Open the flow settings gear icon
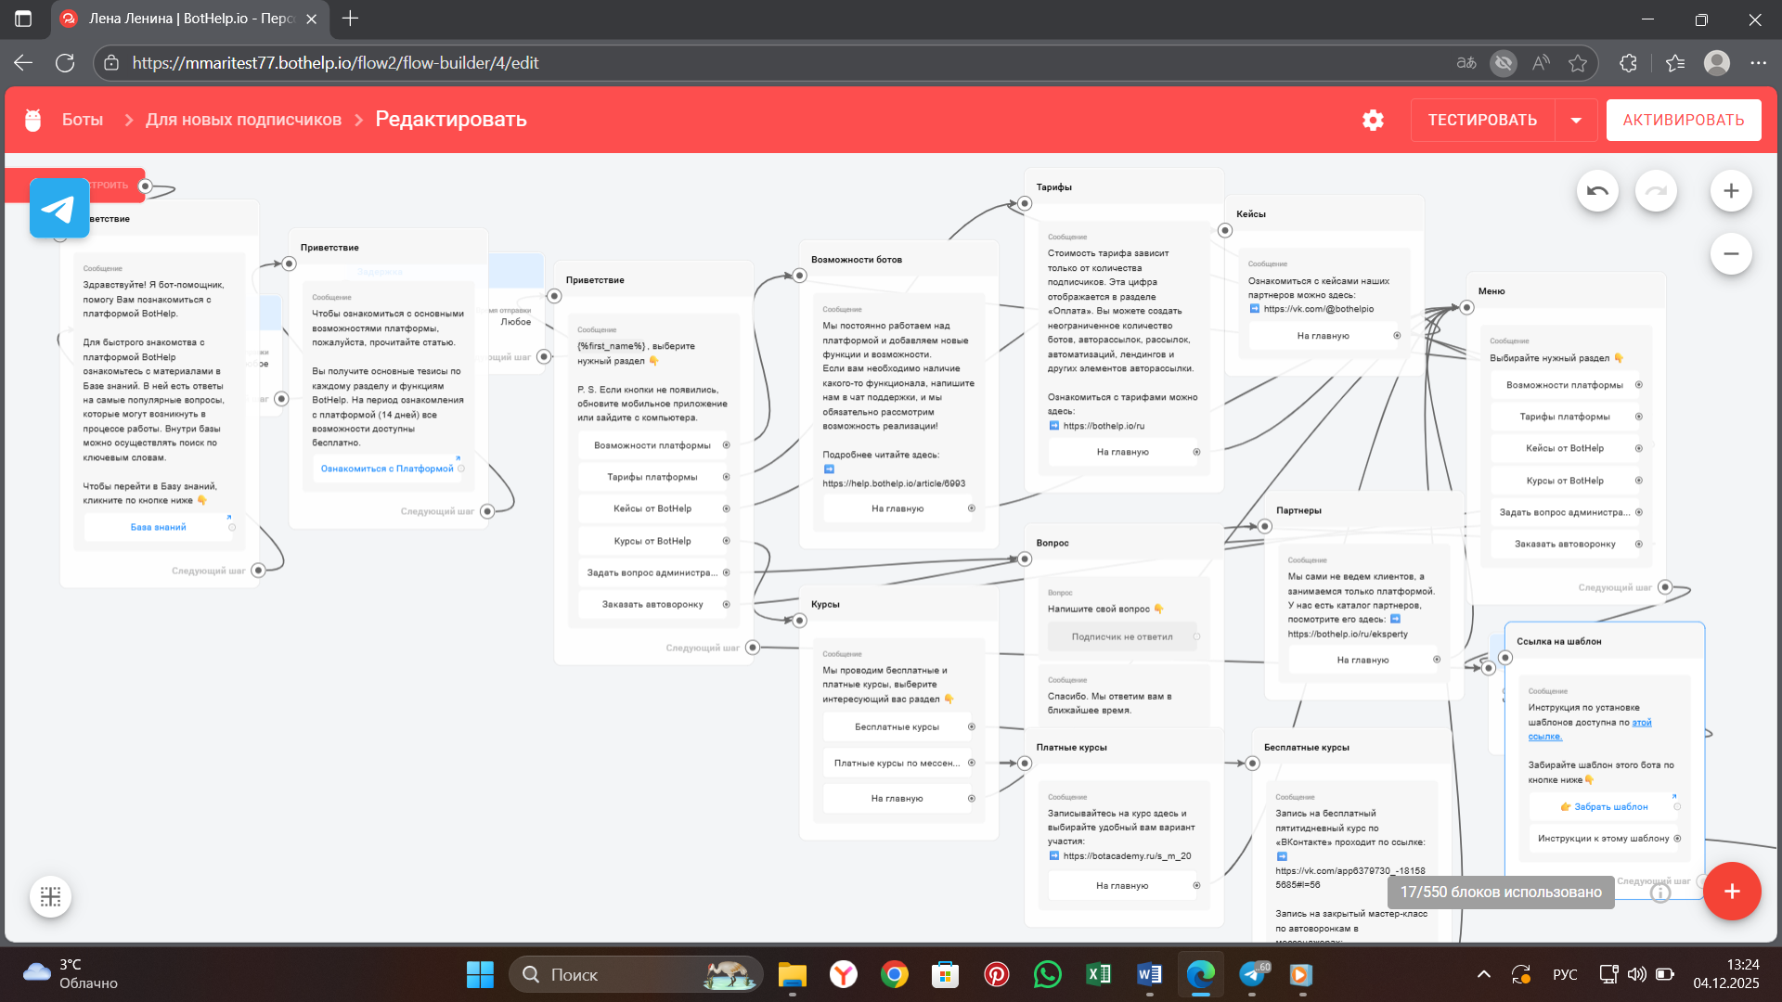Viewport: 1782px width, 1002px height. coord(1373,120)
